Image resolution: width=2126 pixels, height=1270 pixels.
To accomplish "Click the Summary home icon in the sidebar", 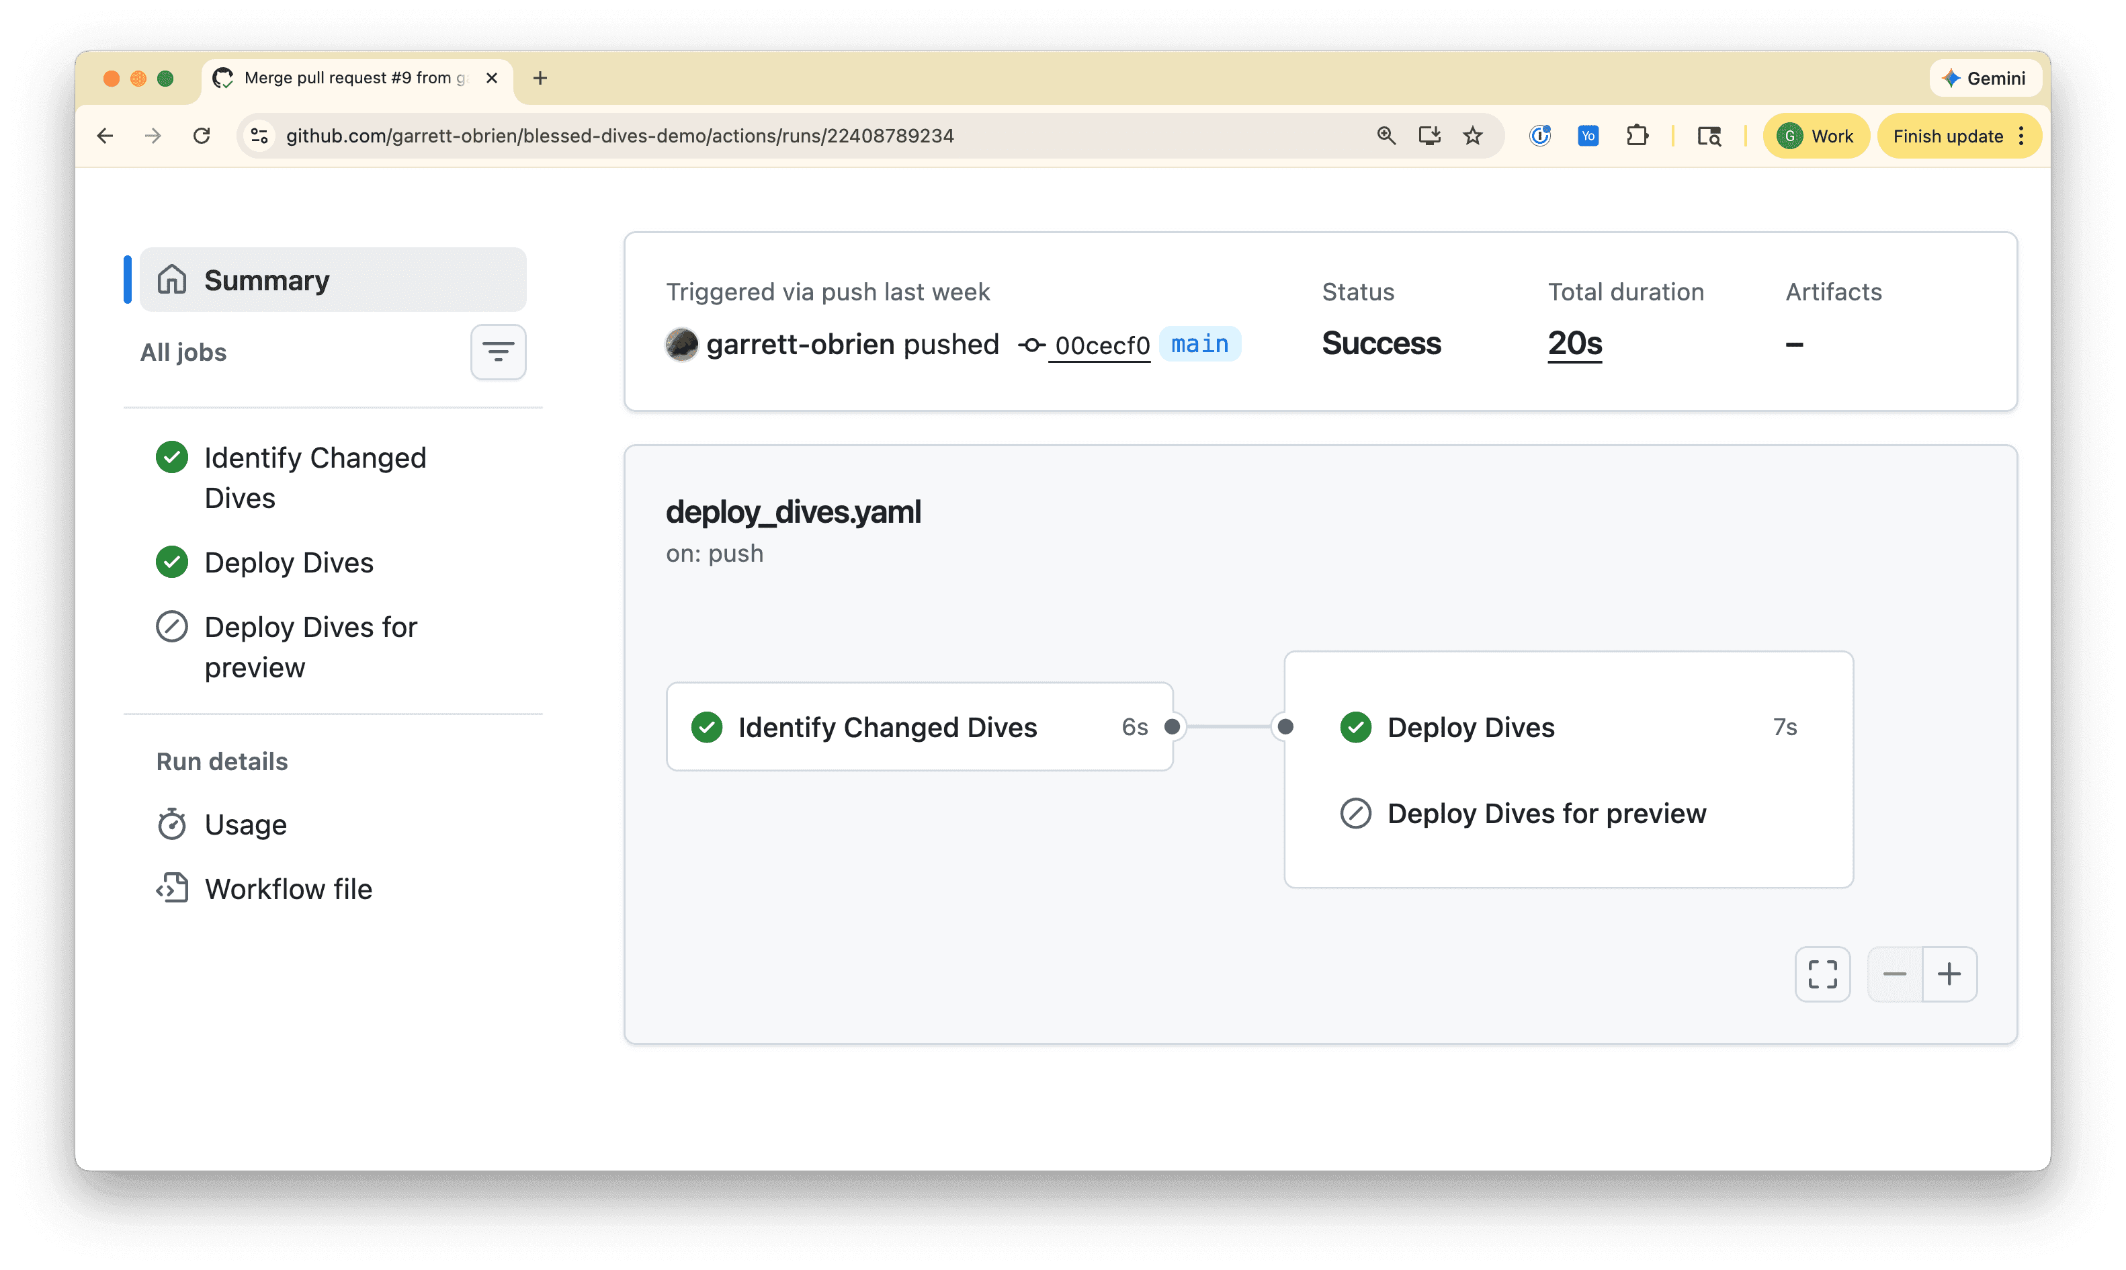I will 171,280.
